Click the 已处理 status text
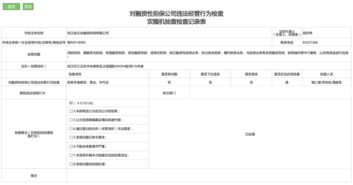Viewport: 353px width, 185px height. point(250,134)
